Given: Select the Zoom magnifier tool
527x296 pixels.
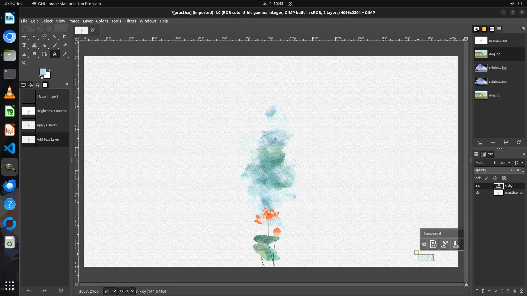Looking at the screenshot, I should pos(24,63).
